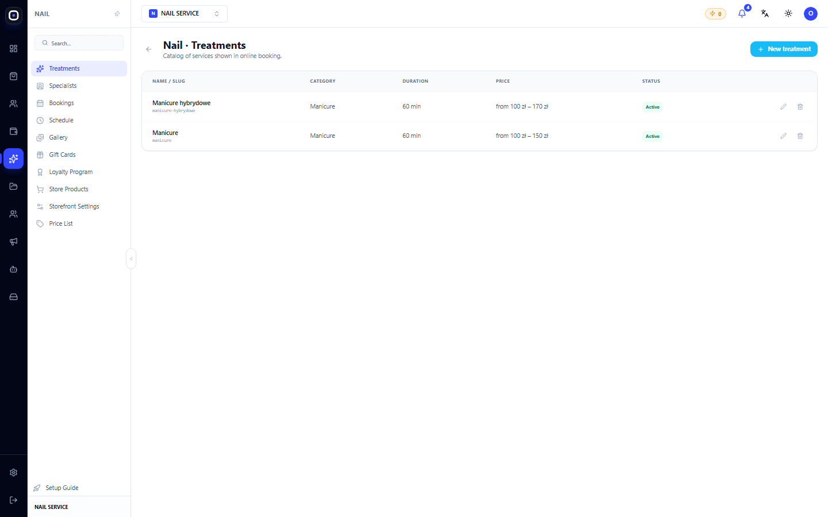Delete the Manicure hybrydowe treatment
The height and width of the screenshot is (517, 828).
click(800, 107)
